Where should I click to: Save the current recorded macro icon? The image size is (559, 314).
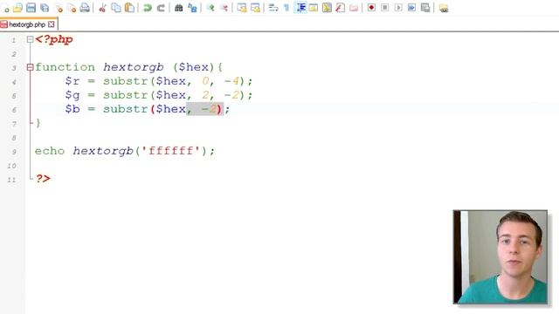click(x=425, y=8)
